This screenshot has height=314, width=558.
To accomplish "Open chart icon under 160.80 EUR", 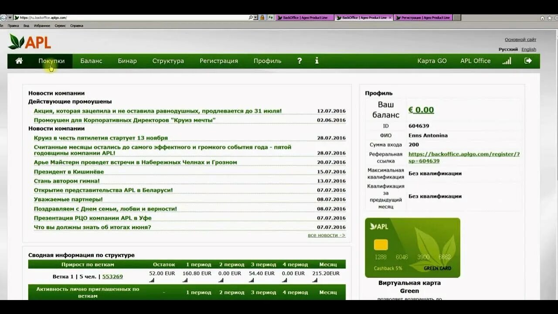I will [x=185, y=280].
